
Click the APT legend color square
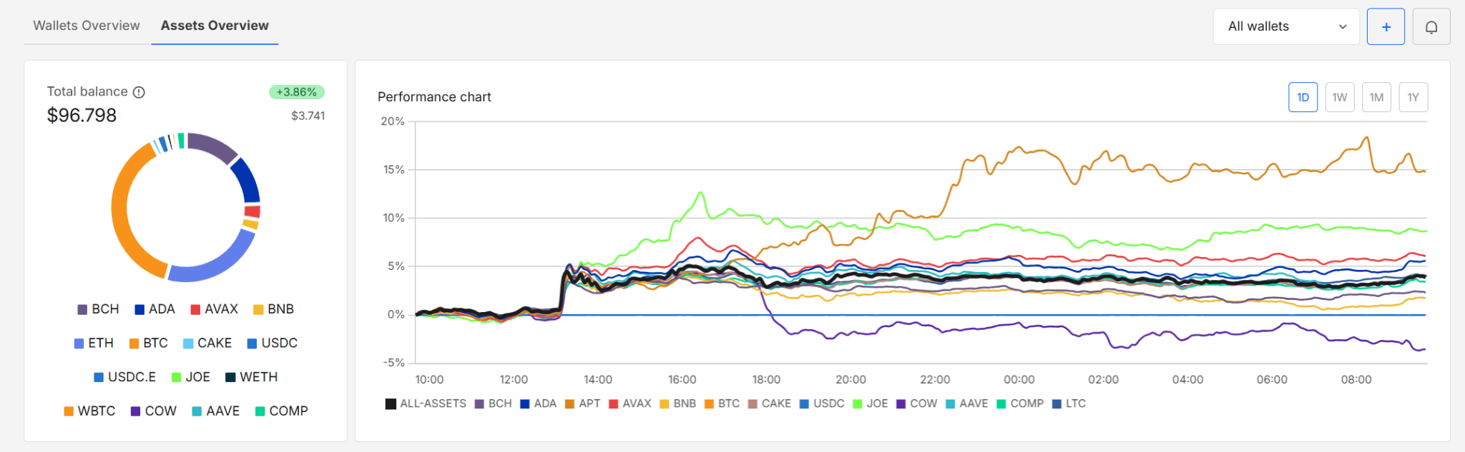coord(570,404)
